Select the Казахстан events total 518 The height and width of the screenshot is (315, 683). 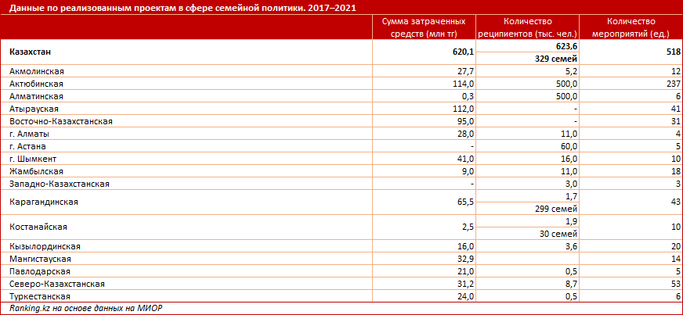coord(674,52)
